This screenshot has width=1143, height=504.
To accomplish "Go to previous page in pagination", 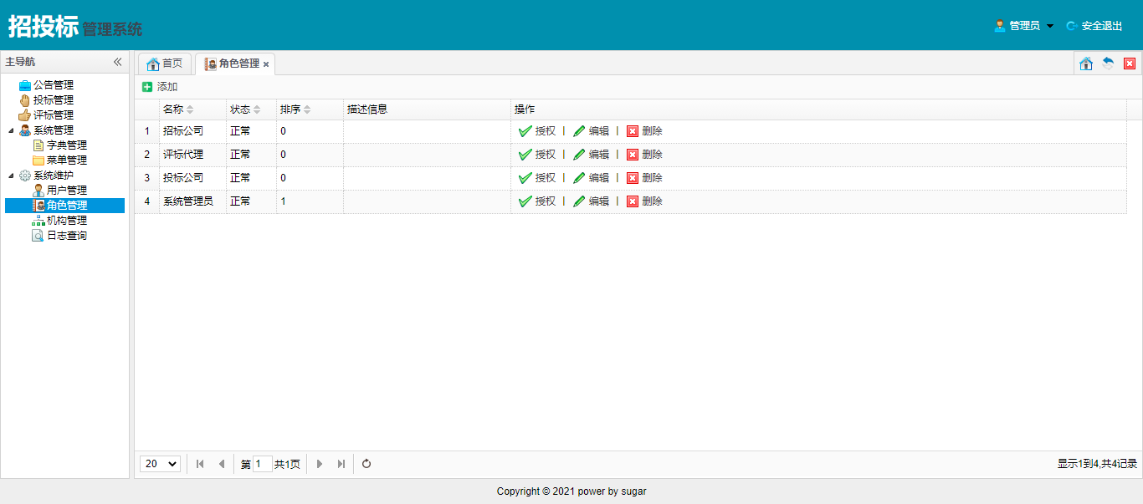I will tap(221, 464).
